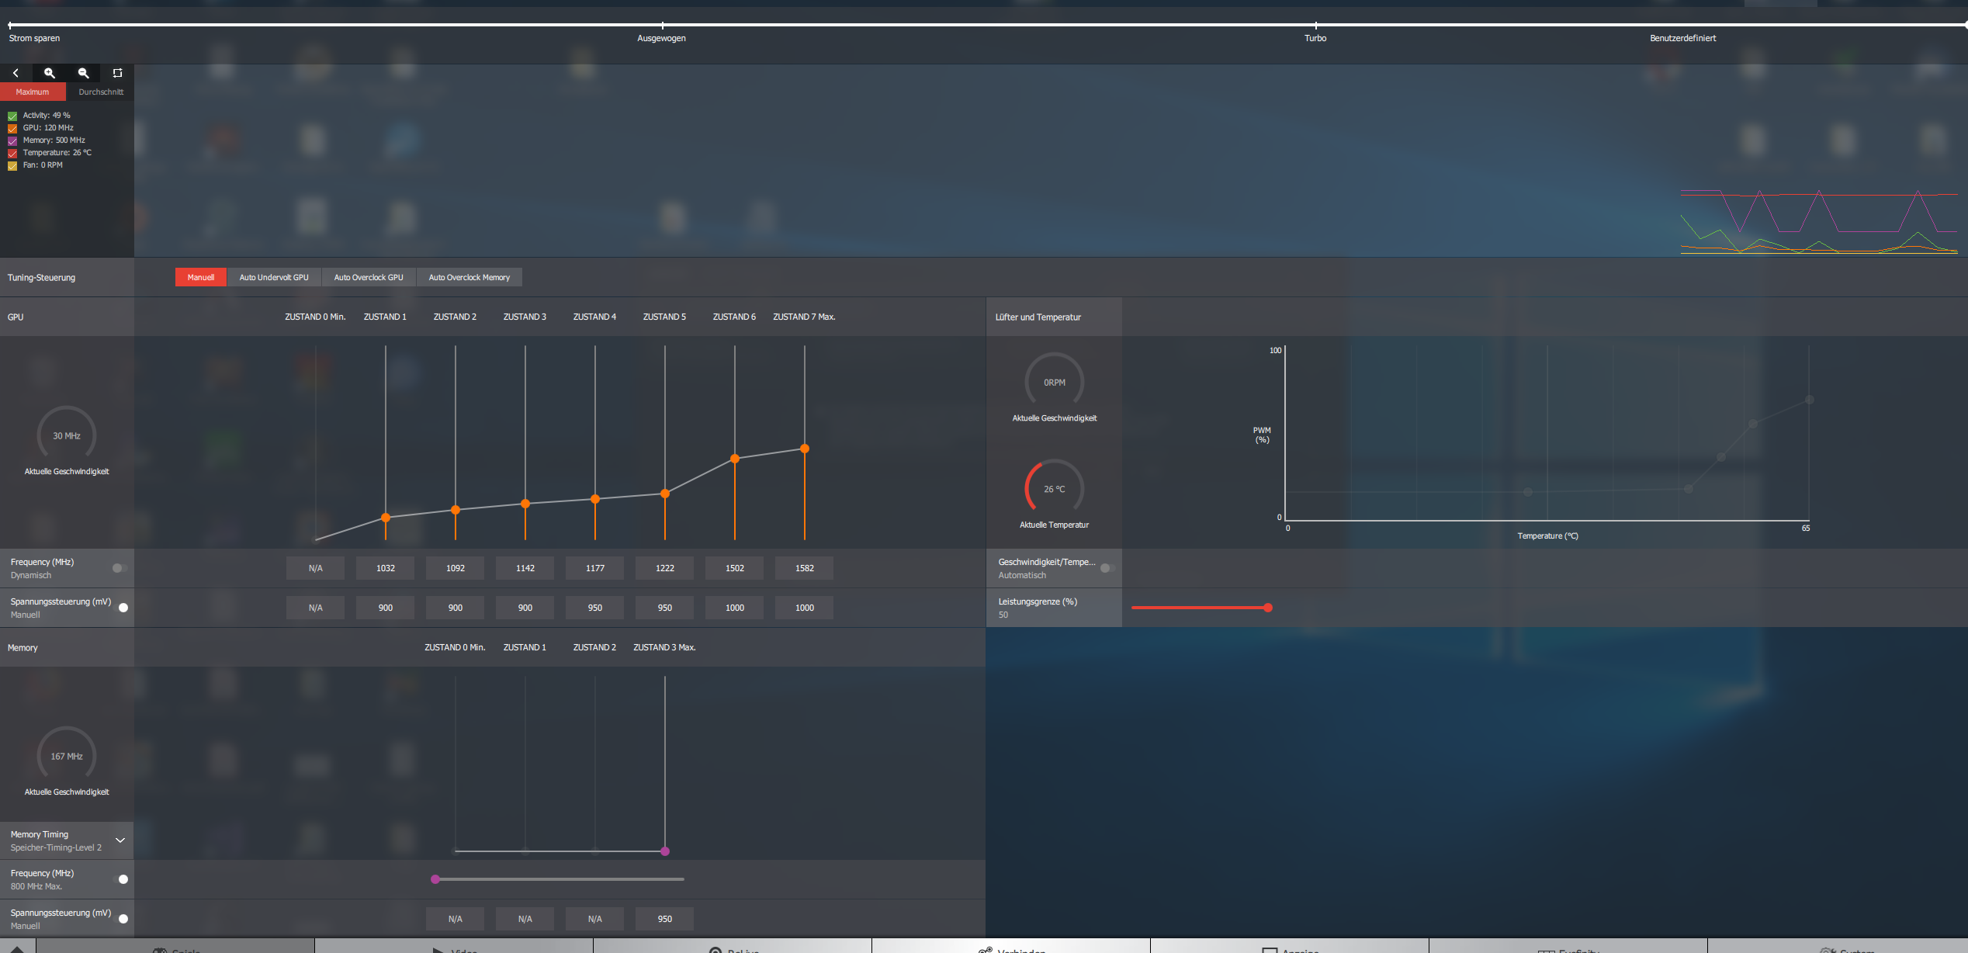Click GPU State 0 frequency N/A field
This screenshot has width=1968, height=953.
[316, 568]
